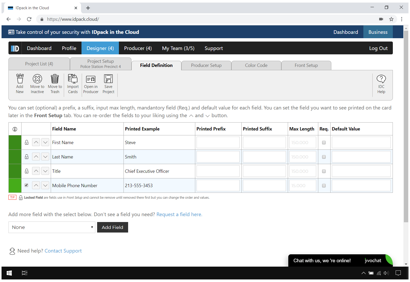The height and width of the screenshot is (282, 410).
Task: Switch to the Producer Setup tab
Action: pos(206,65)
